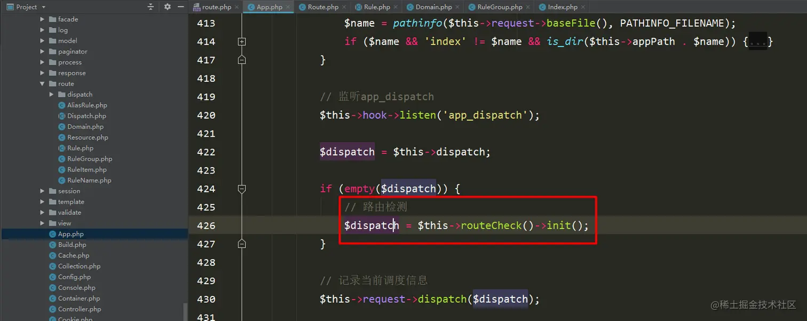Image resolution: width=807 pixels, height=321 pixels.
Task: Click the Dispatch.php class file icon
Action: click(x=61, y=116)
